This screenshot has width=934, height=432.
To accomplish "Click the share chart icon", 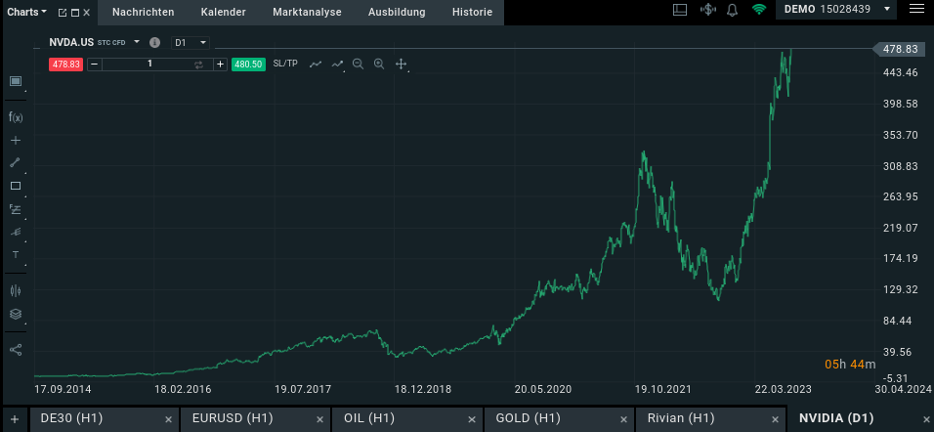I will point(16,350).
